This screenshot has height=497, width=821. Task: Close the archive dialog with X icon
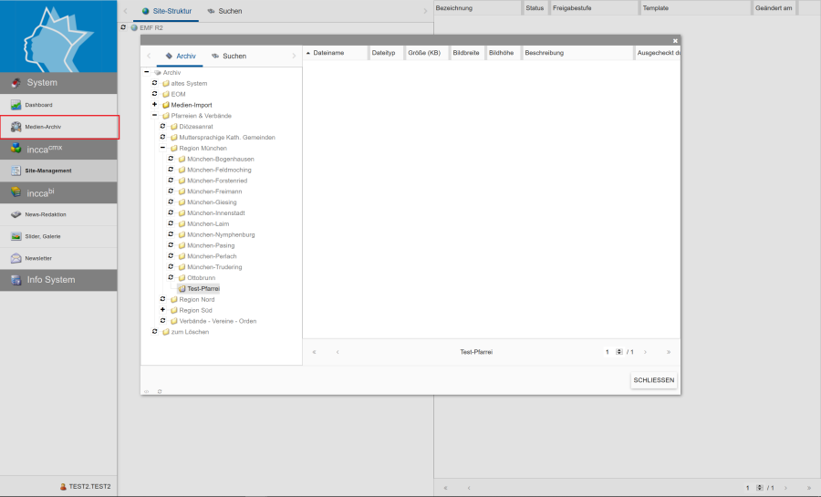(675, 41)
